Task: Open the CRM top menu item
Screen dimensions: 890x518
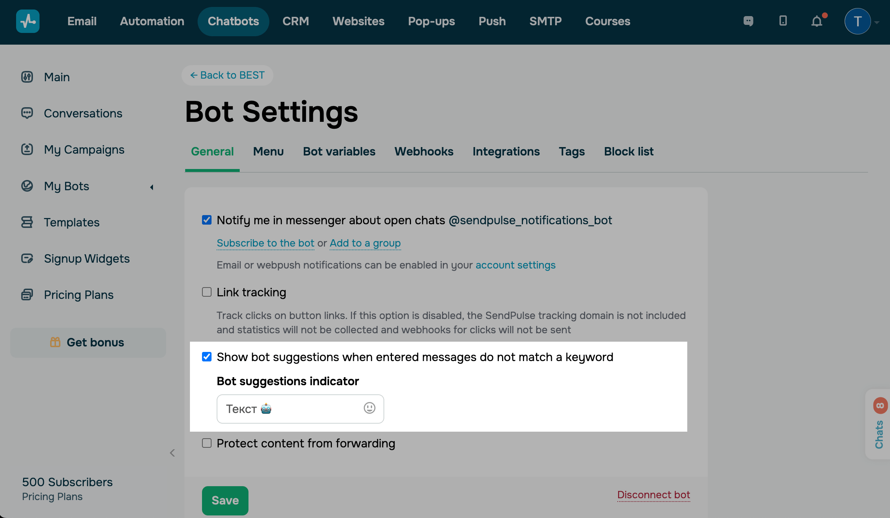Action: click(x=295, y=21)
